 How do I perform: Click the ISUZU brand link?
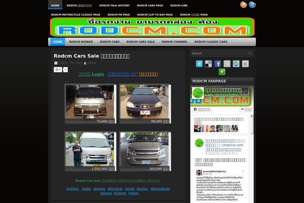[130, 189]
